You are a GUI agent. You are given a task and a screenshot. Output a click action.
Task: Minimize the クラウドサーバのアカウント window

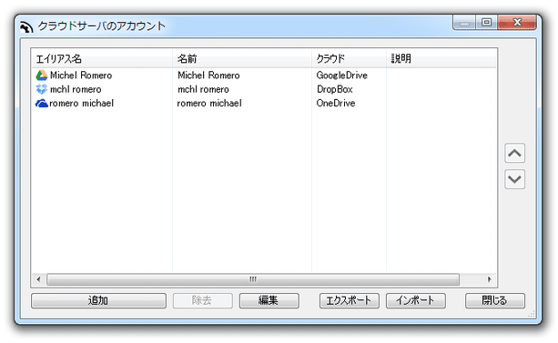pos(464,23)
